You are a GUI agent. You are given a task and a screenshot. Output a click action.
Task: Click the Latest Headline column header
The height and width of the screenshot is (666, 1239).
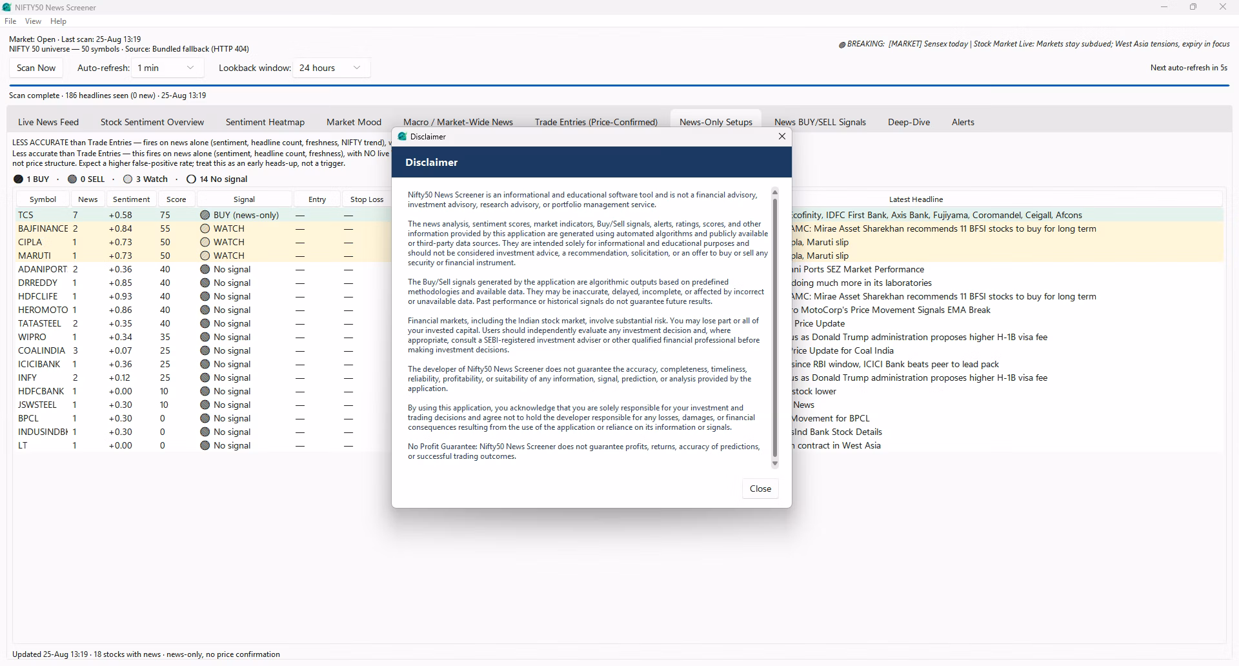pyautogui.click(x=916, y=199)
